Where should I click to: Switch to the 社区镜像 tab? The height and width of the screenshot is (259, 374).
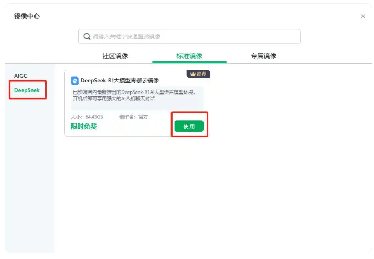pyautogui.click(x=115, y=56)
